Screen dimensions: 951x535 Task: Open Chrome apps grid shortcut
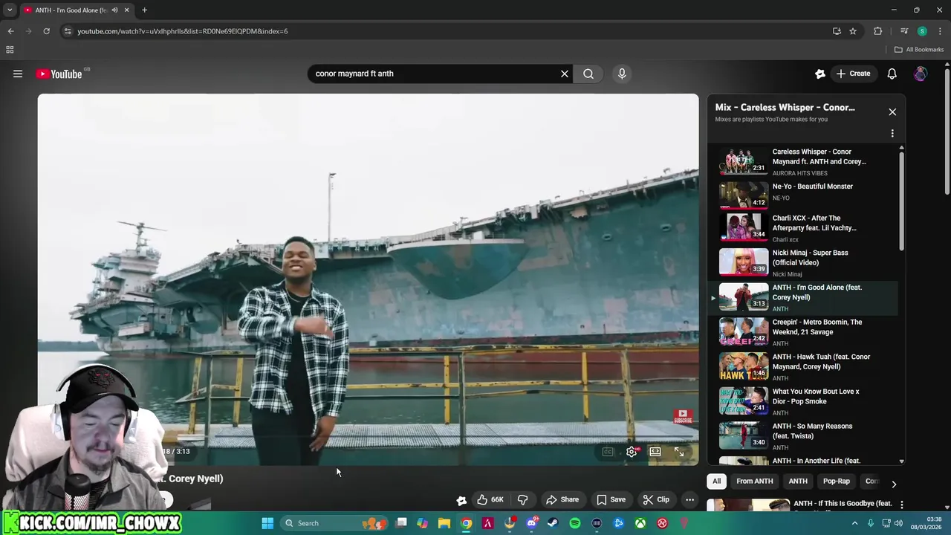point(10,50)
